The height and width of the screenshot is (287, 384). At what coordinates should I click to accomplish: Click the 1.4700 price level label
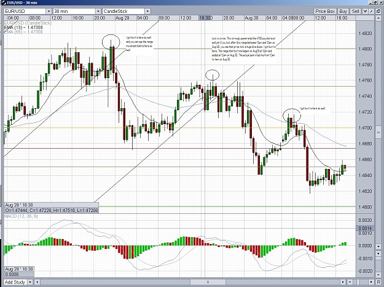pos(365,128)
